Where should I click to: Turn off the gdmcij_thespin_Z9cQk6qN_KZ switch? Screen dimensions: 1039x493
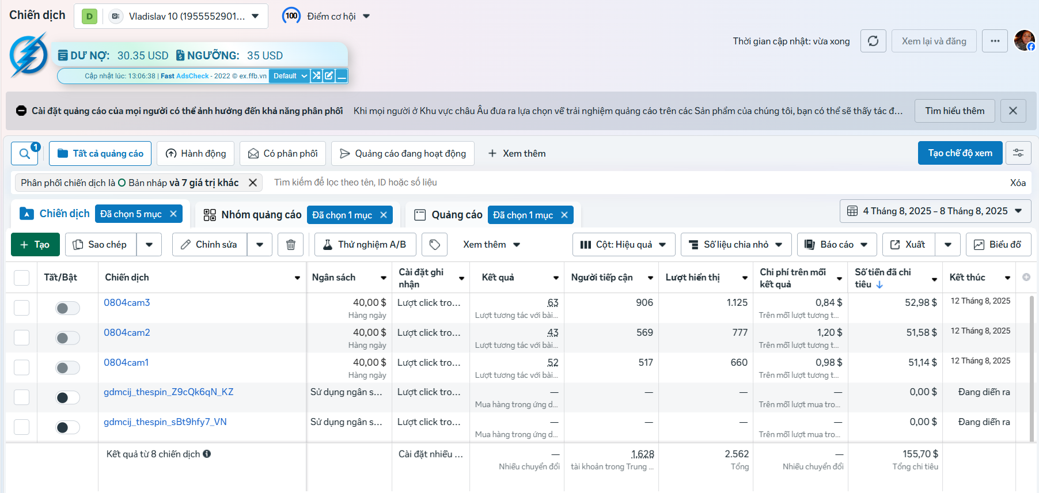pyautogui.click(x=67, y=397)
